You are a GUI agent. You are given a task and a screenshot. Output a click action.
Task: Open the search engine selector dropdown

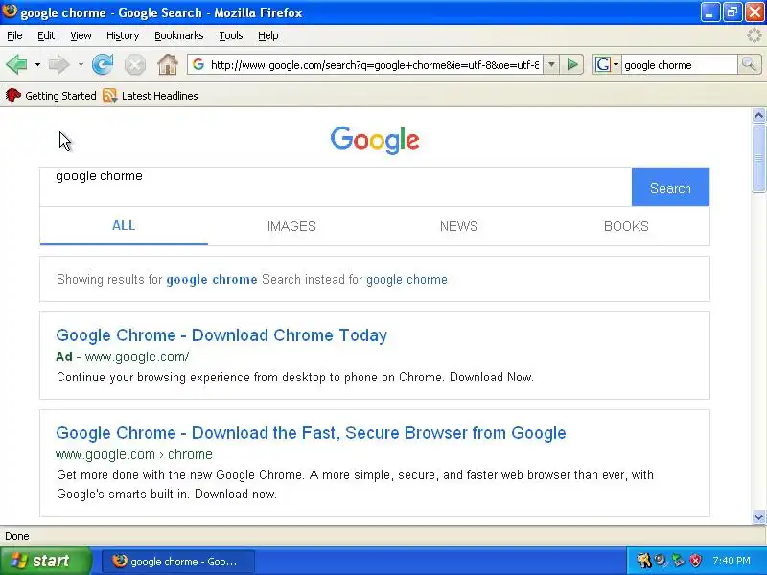click(616, 64)
